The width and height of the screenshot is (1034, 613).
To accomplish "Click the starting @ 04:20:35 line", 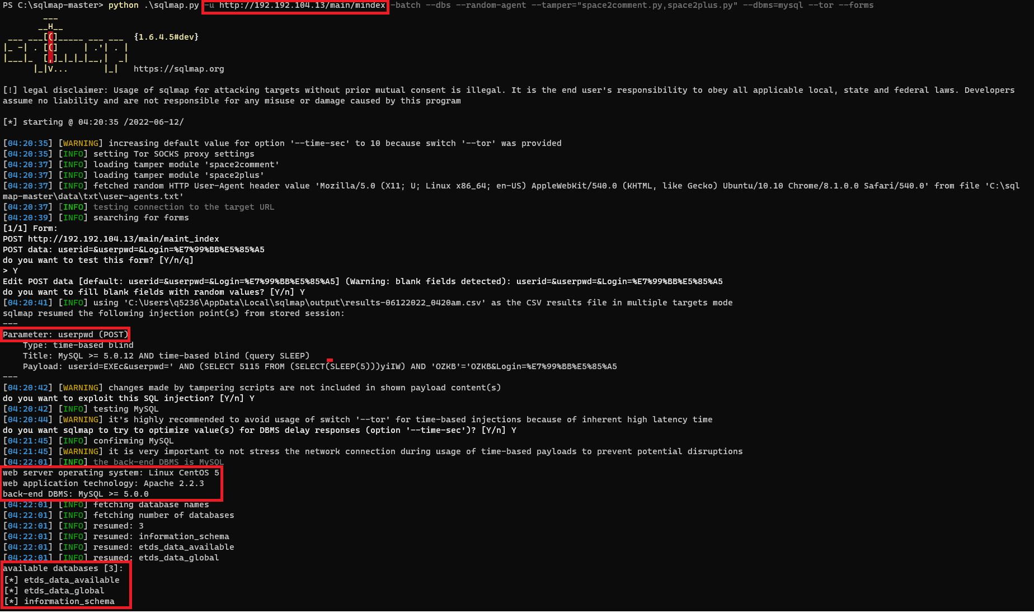I will pyautogui.click(x=93, y=122).
